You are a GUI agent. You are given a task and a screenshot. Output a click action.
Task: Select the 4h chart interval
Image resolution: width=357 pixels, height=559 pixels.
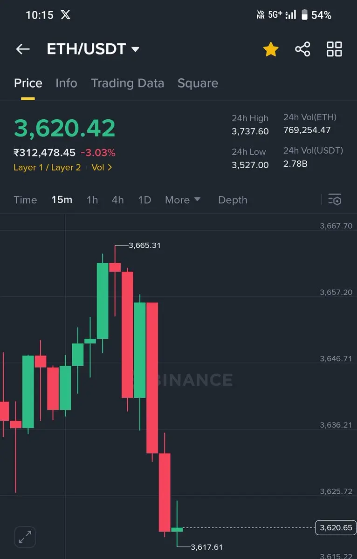click(118, 200)
